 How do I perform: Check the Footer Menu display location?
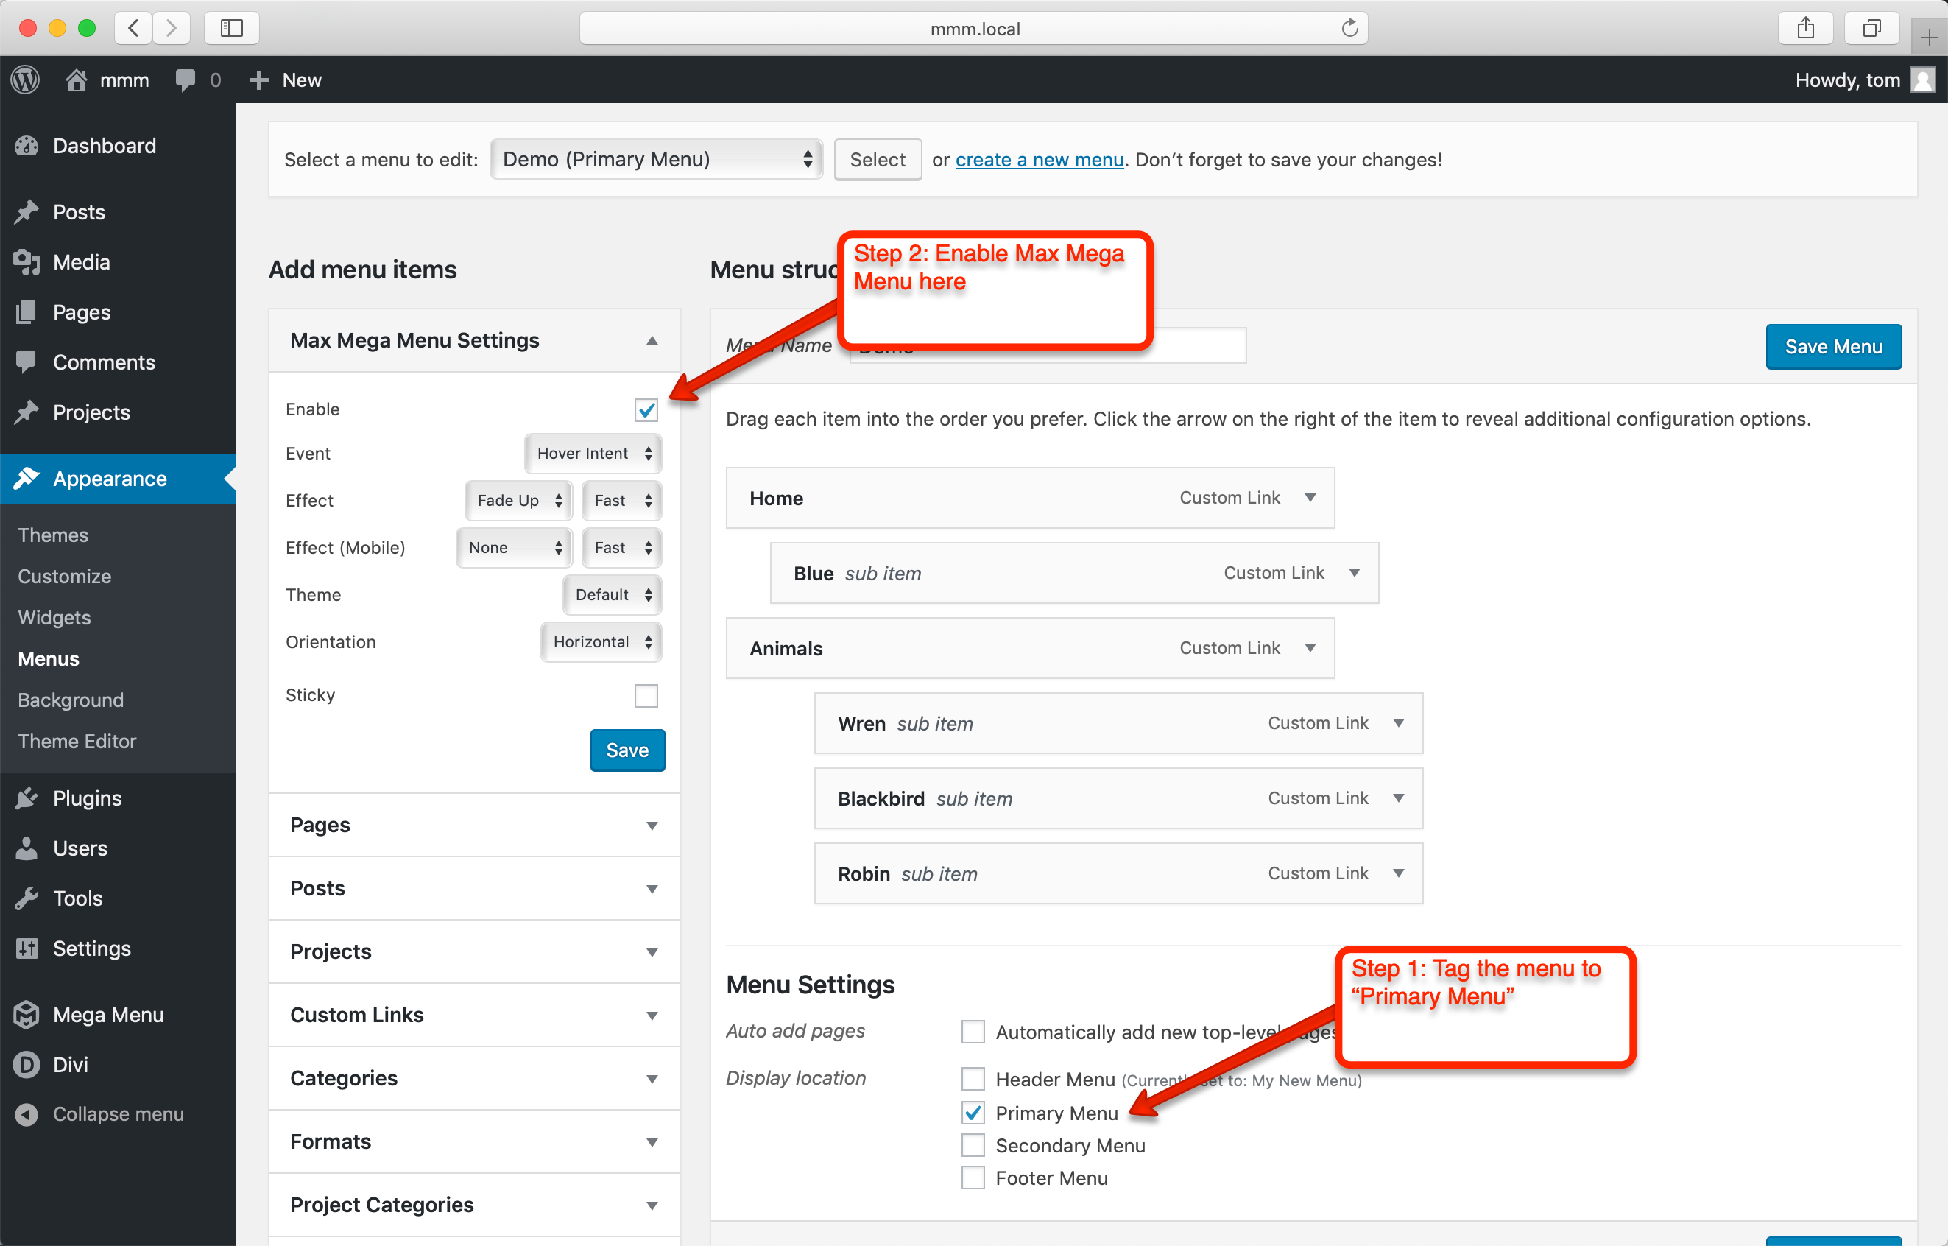pyautogui.click(x=973, y=1178)
